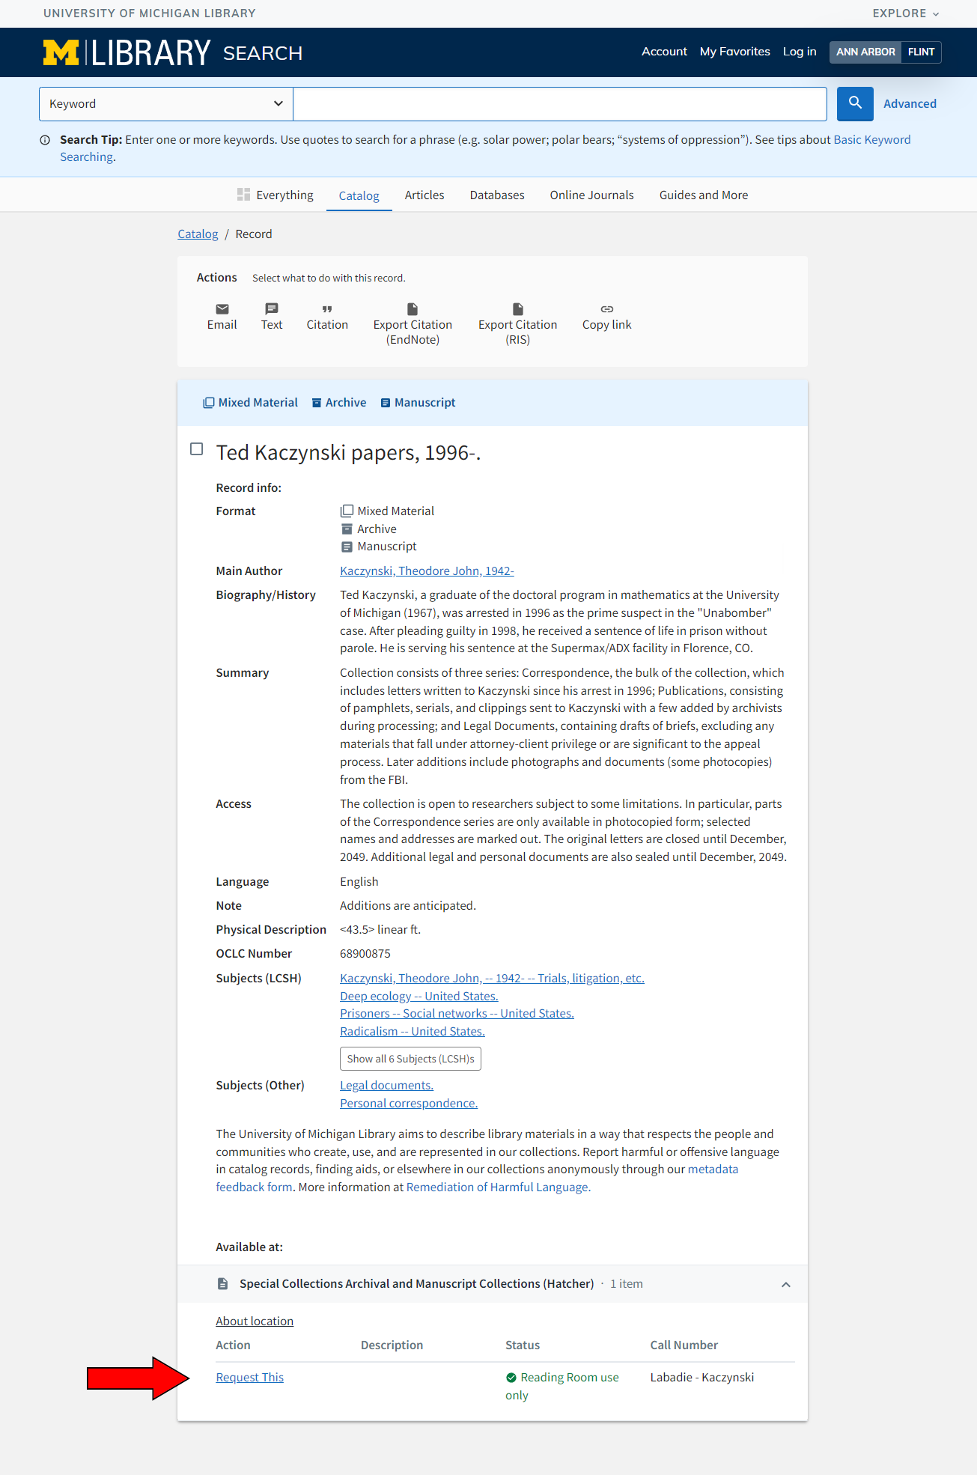977x1475 pixels.
Task: Open Remediation of Harmful Language link
Action: [499, 1187]
